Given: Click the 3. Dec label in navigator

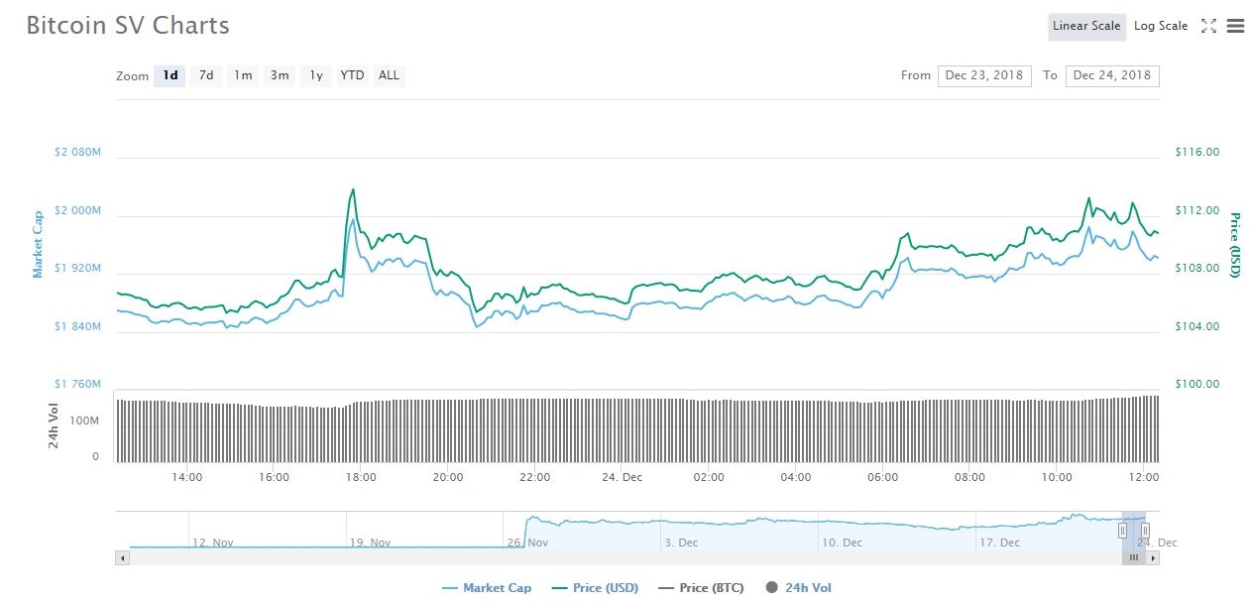Looking at the screenshot, I should [680, 542].
